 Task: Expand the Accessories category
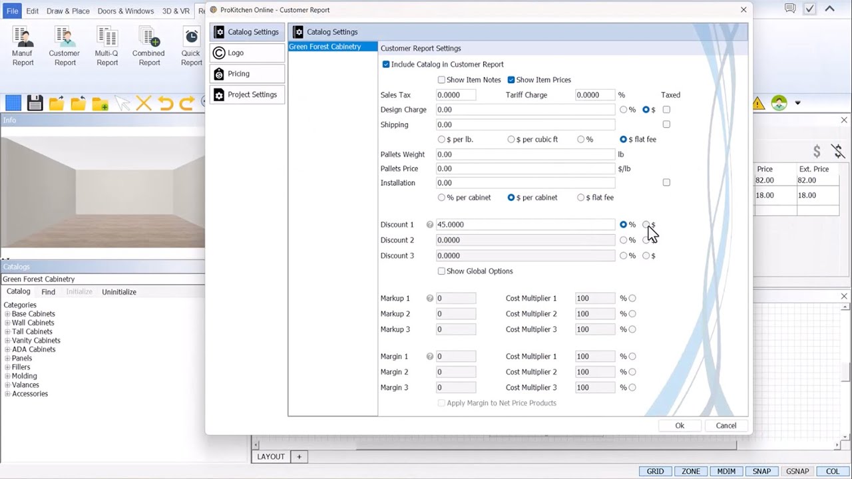7,394
